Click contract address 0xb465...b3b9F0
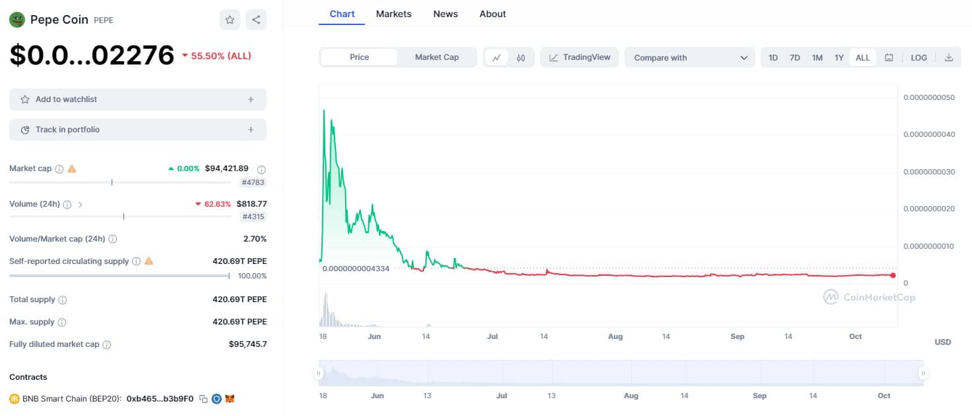Screen dimensions: 972x416 (160, 399)
